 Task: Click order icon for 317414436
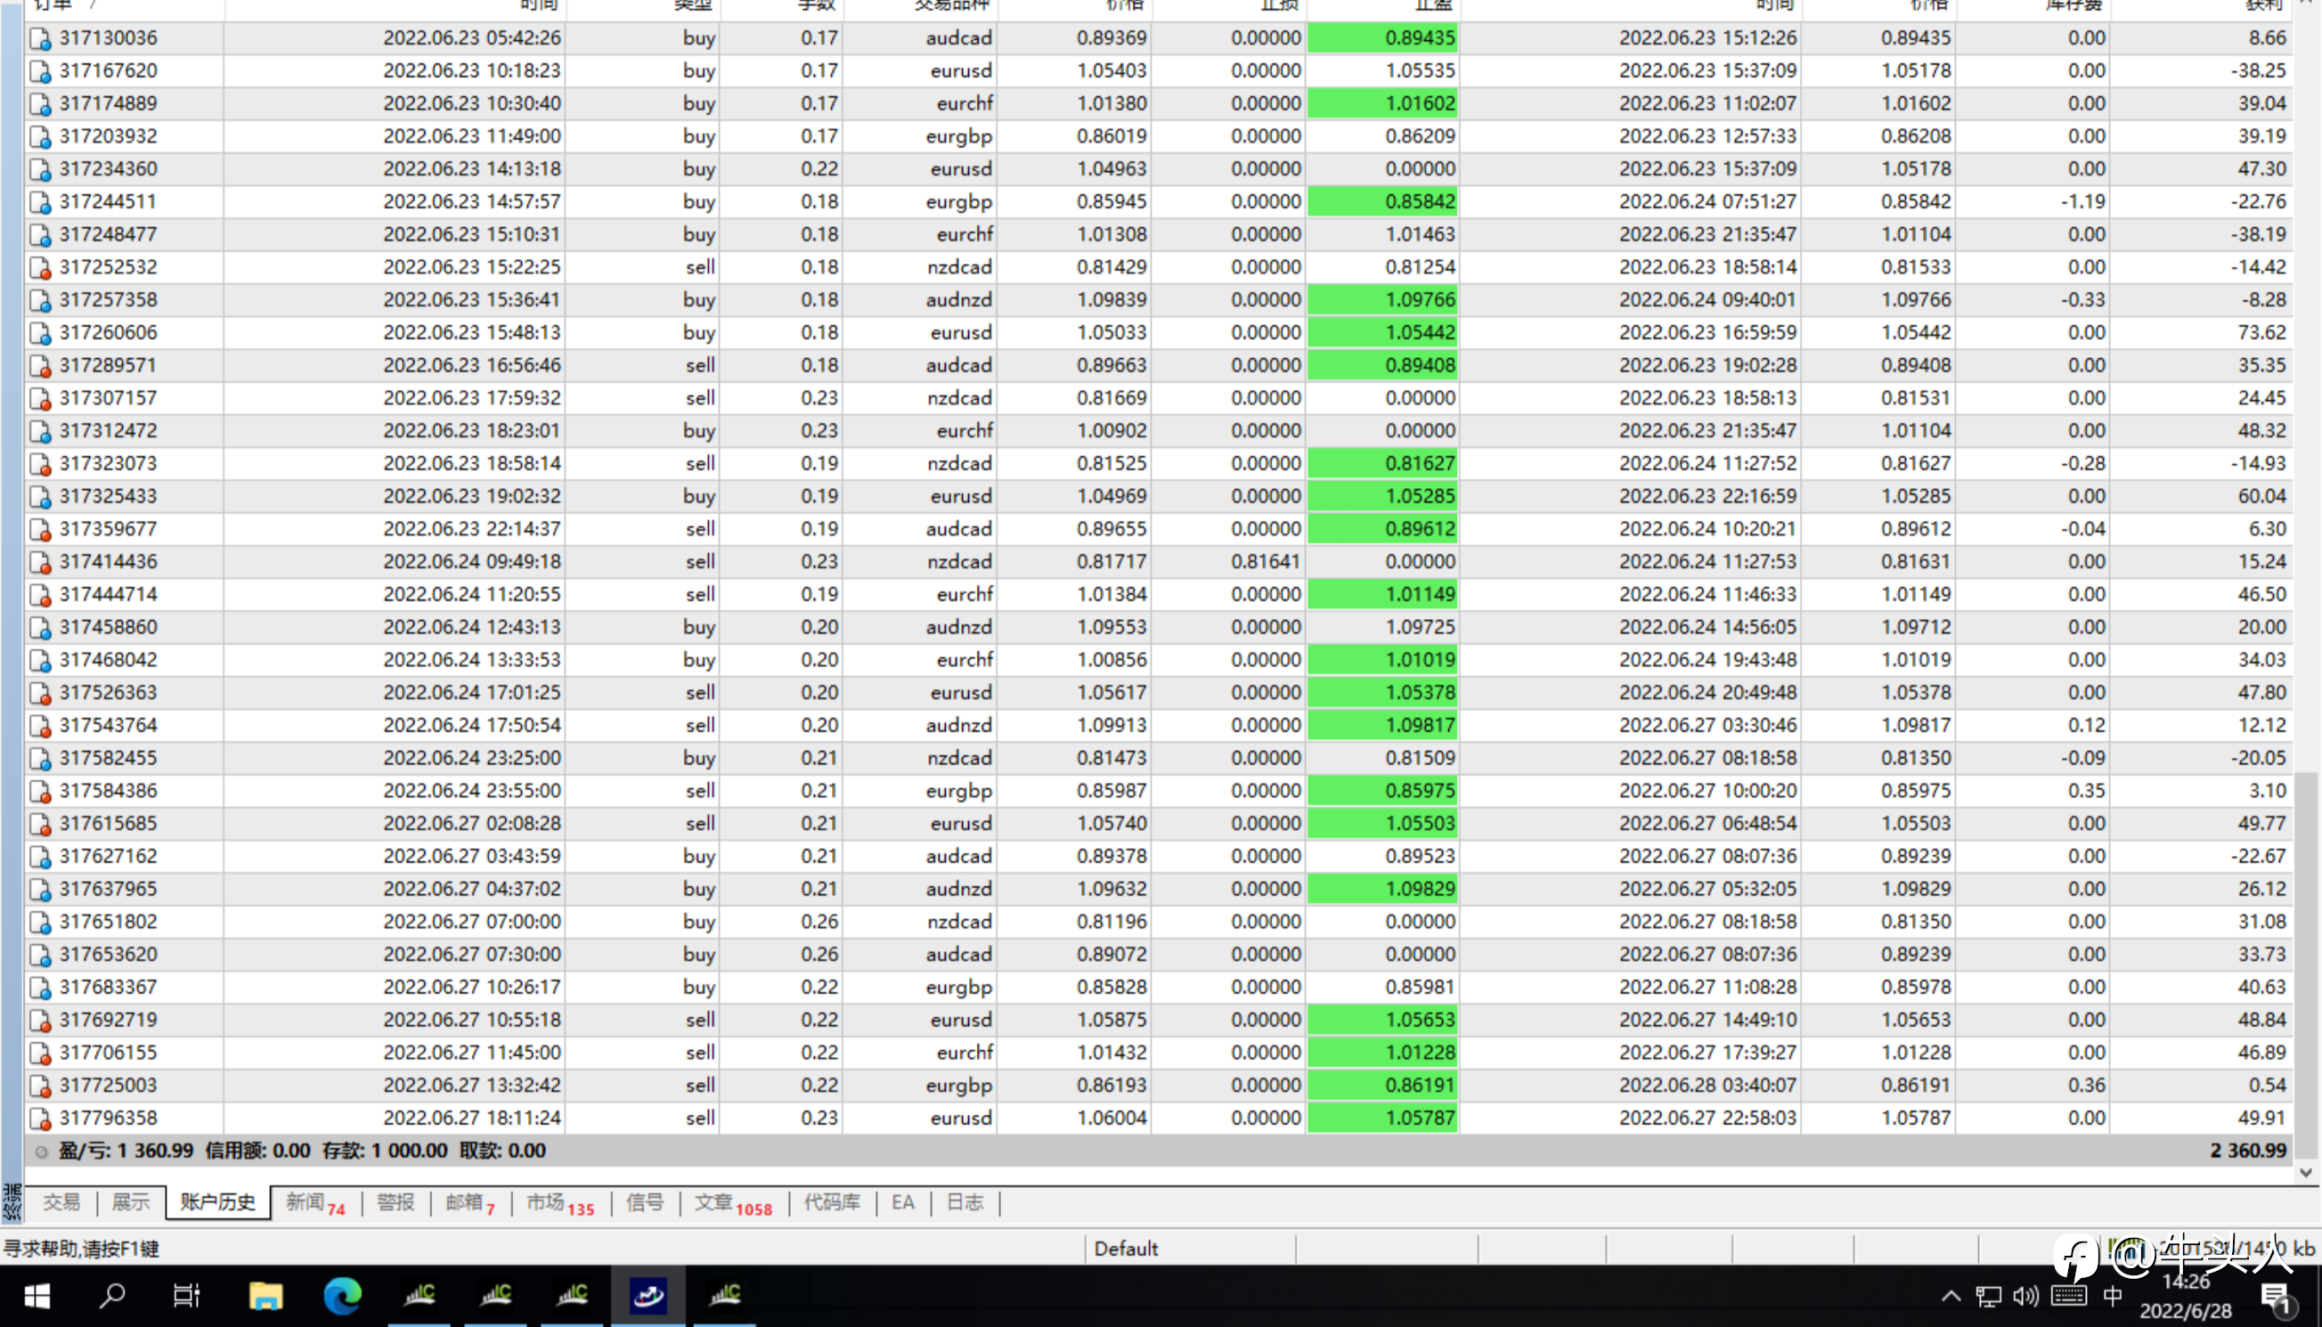[x=40, y=562]
